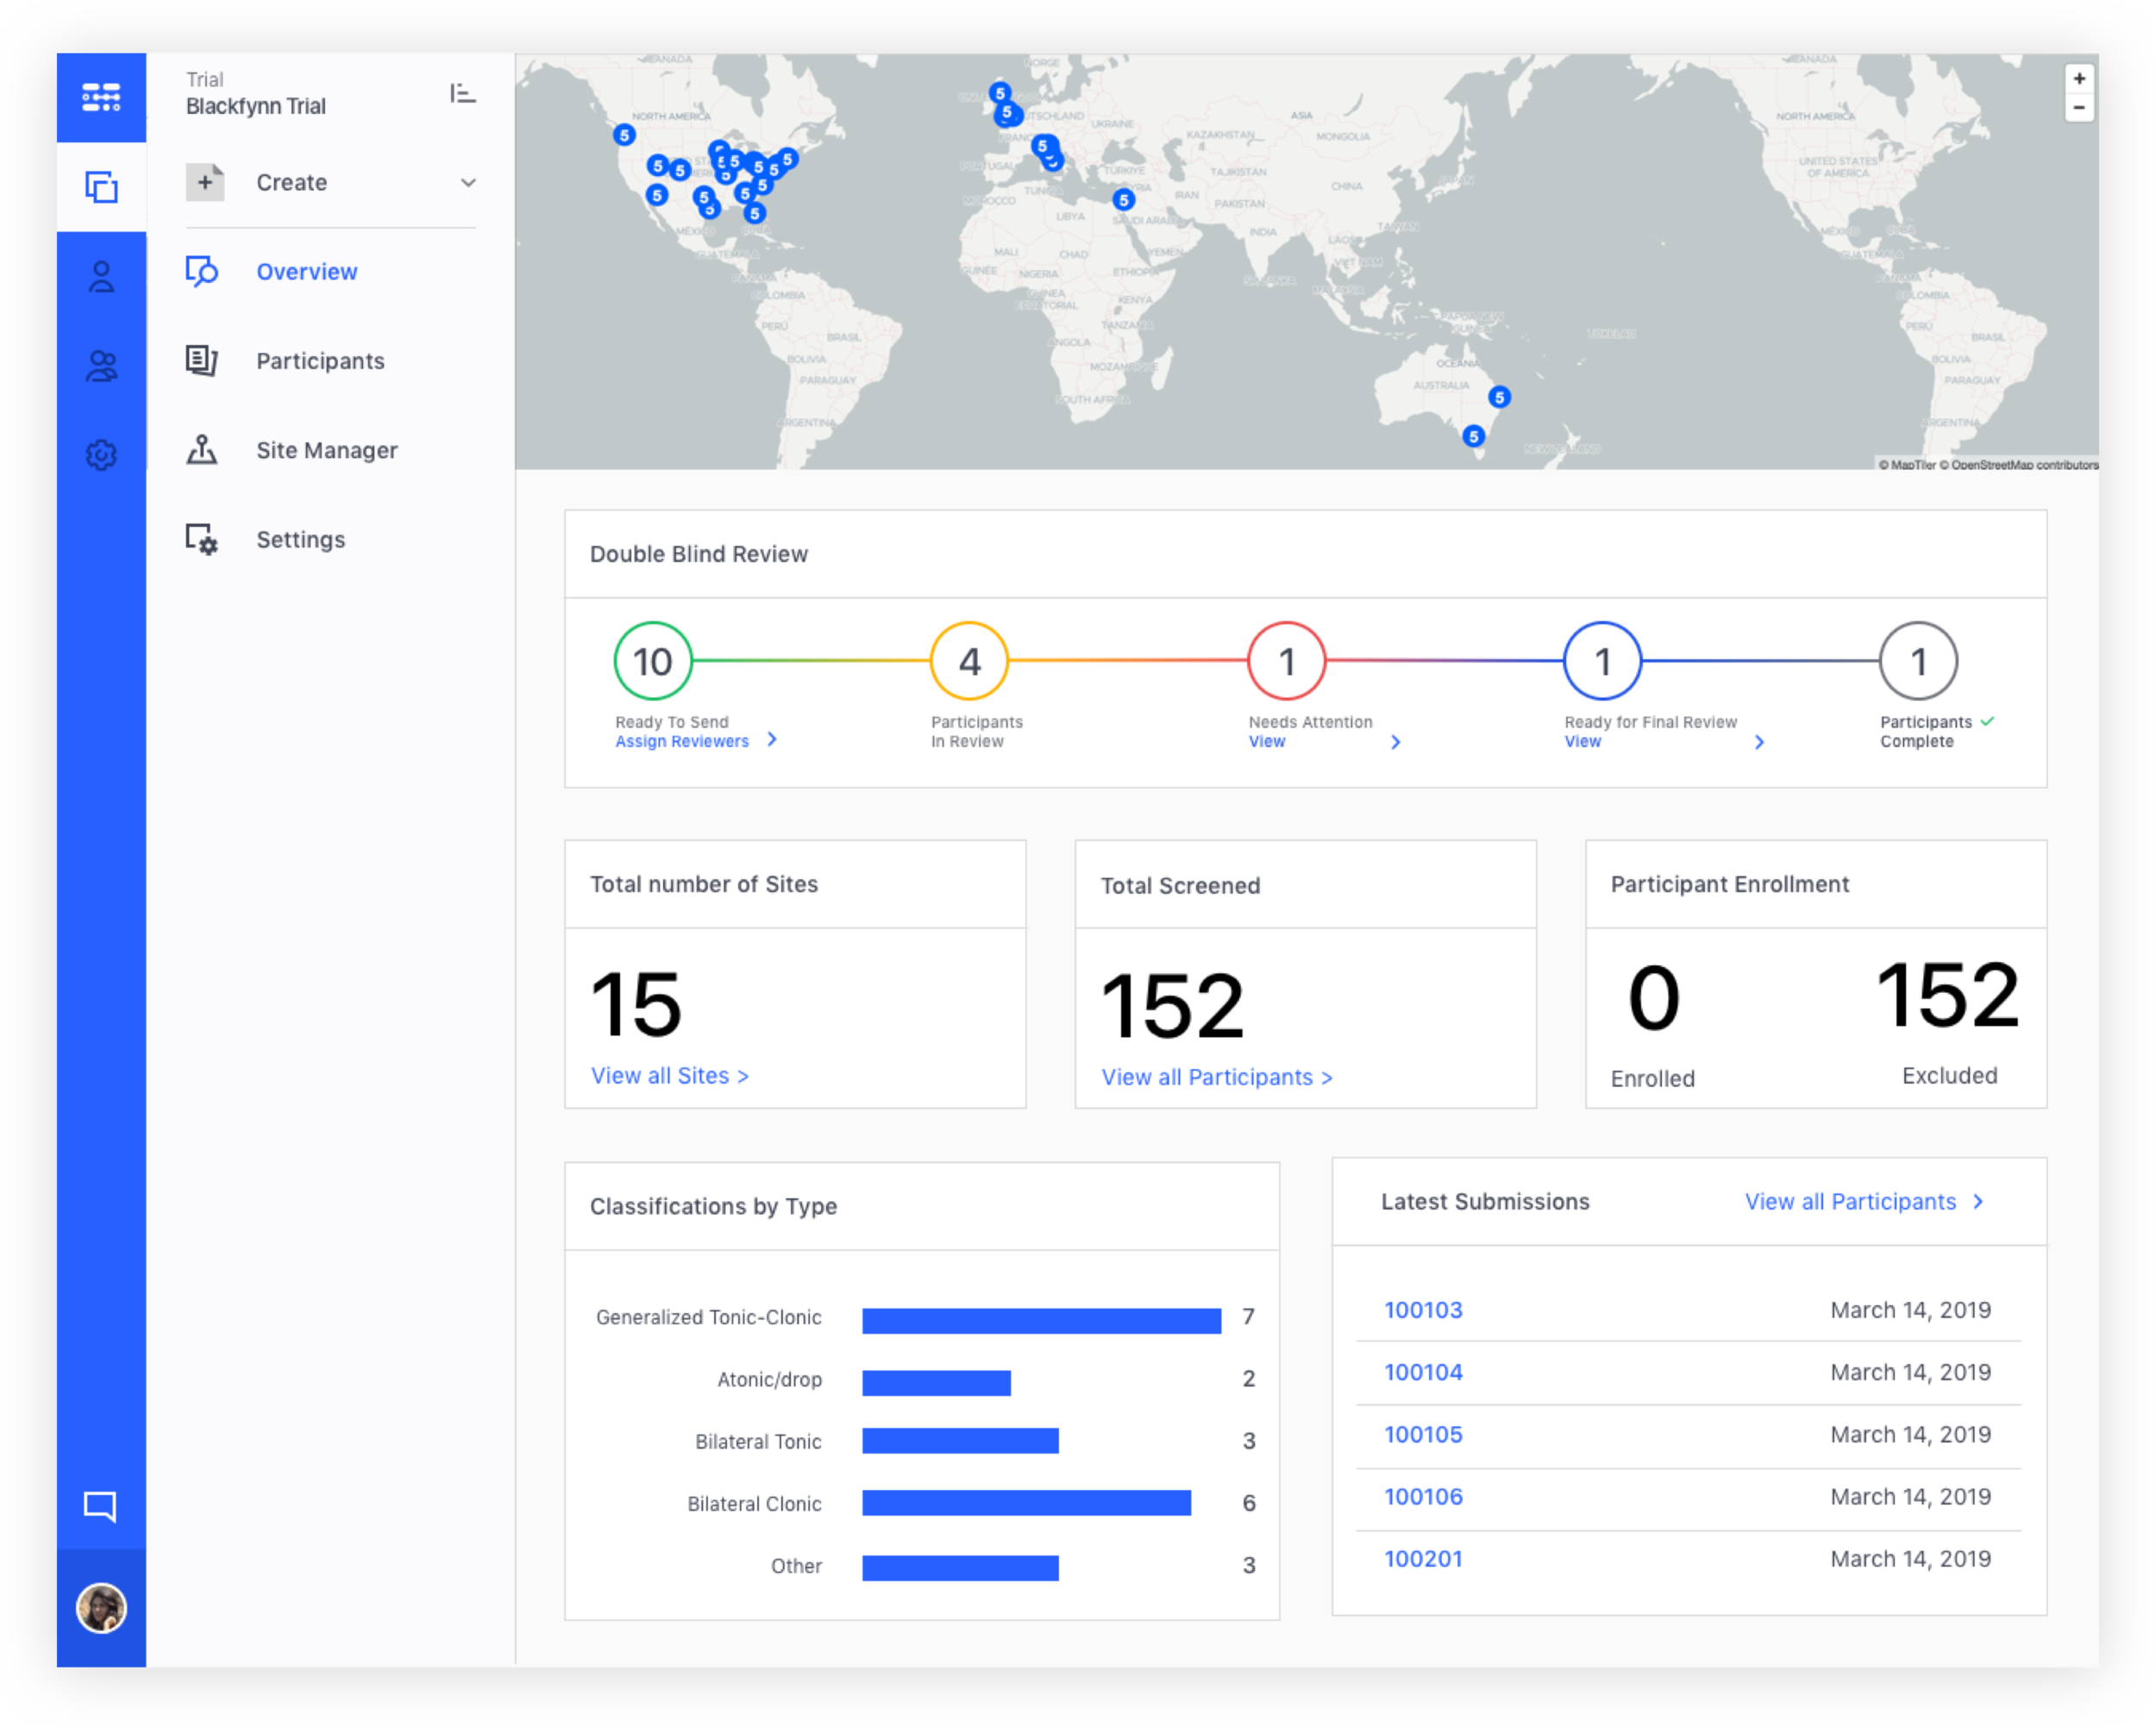2156x1728 pixels.
Task: Collapse the navigation panel icon
Action: tap(462, 93)
